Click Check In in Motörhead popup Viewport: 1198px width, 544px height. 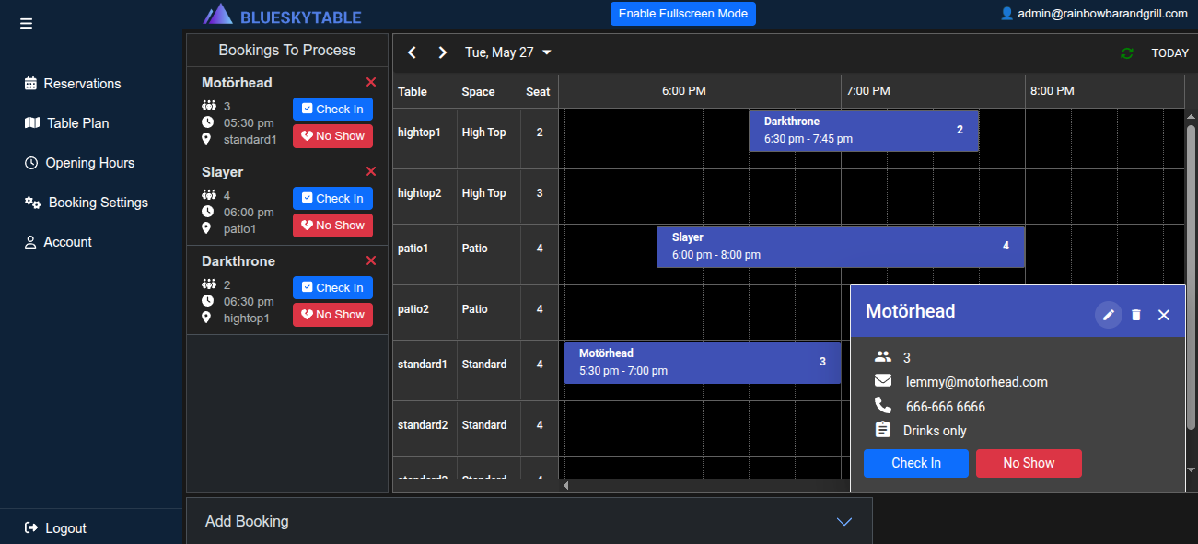[x=916, y=463]
